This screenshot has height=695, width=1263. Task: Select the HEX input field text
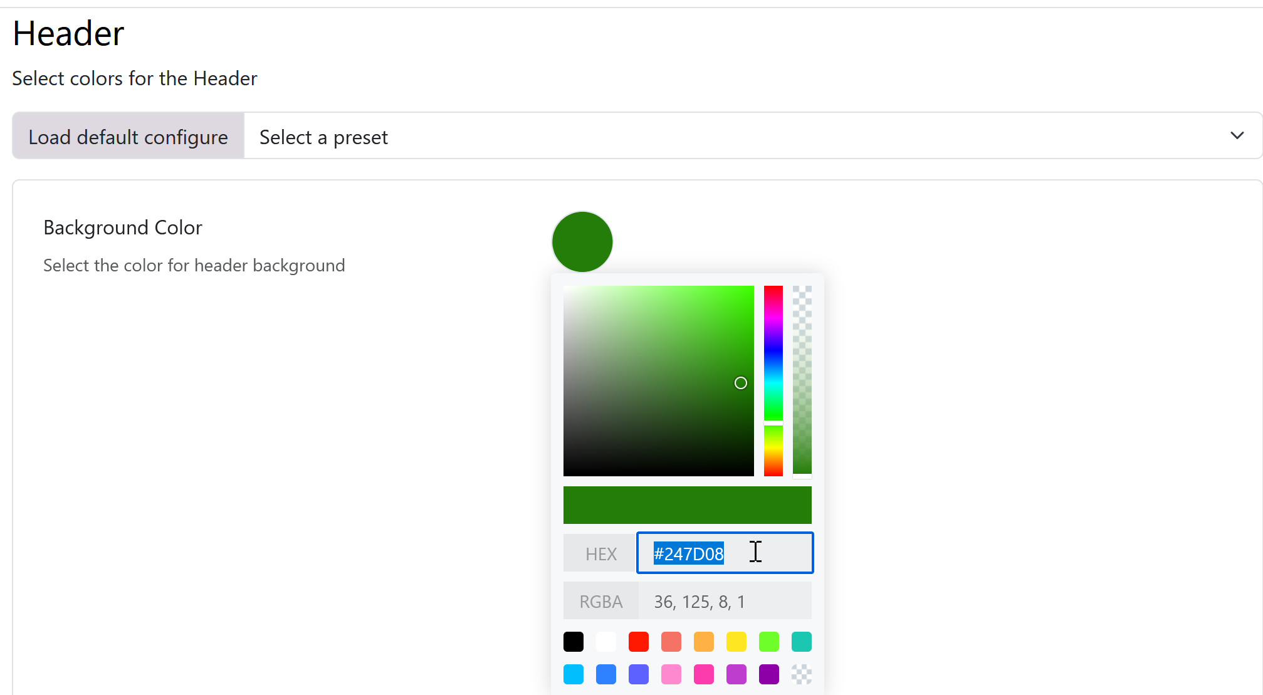click(689, 553)
